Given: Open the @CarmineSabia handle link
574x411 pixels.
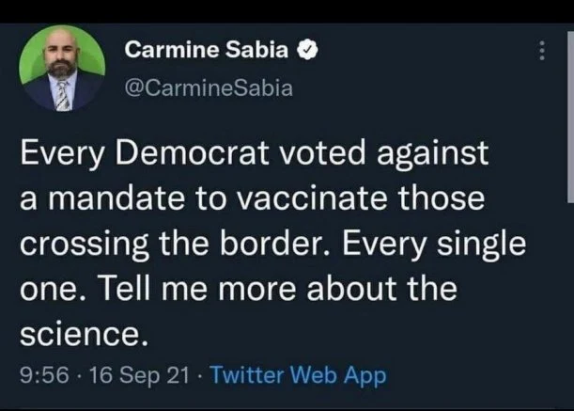Looking at the screenshot, I should click(x=209, y=88).
